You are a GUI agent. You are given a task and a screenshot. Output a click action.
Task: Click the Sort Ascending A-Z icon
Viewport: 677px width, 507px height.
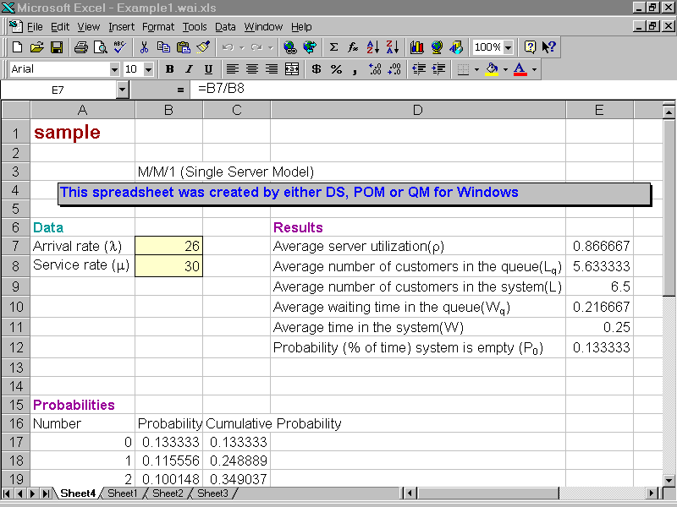coord(373,47)
